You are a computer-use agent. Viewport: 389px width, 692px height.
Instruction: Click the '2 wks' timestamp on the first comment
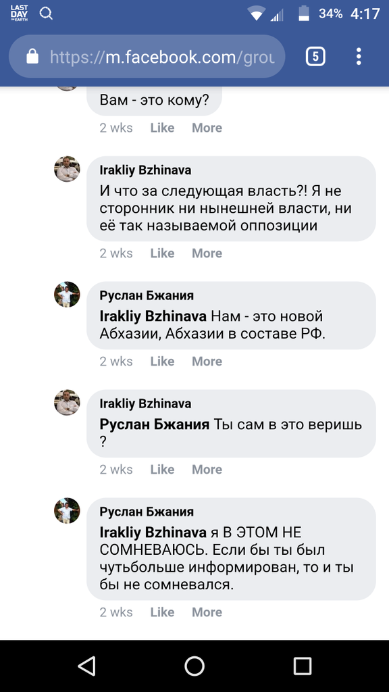tap(116, 127)
